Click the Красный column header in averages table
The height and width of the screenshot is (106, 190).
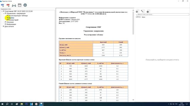103,42
